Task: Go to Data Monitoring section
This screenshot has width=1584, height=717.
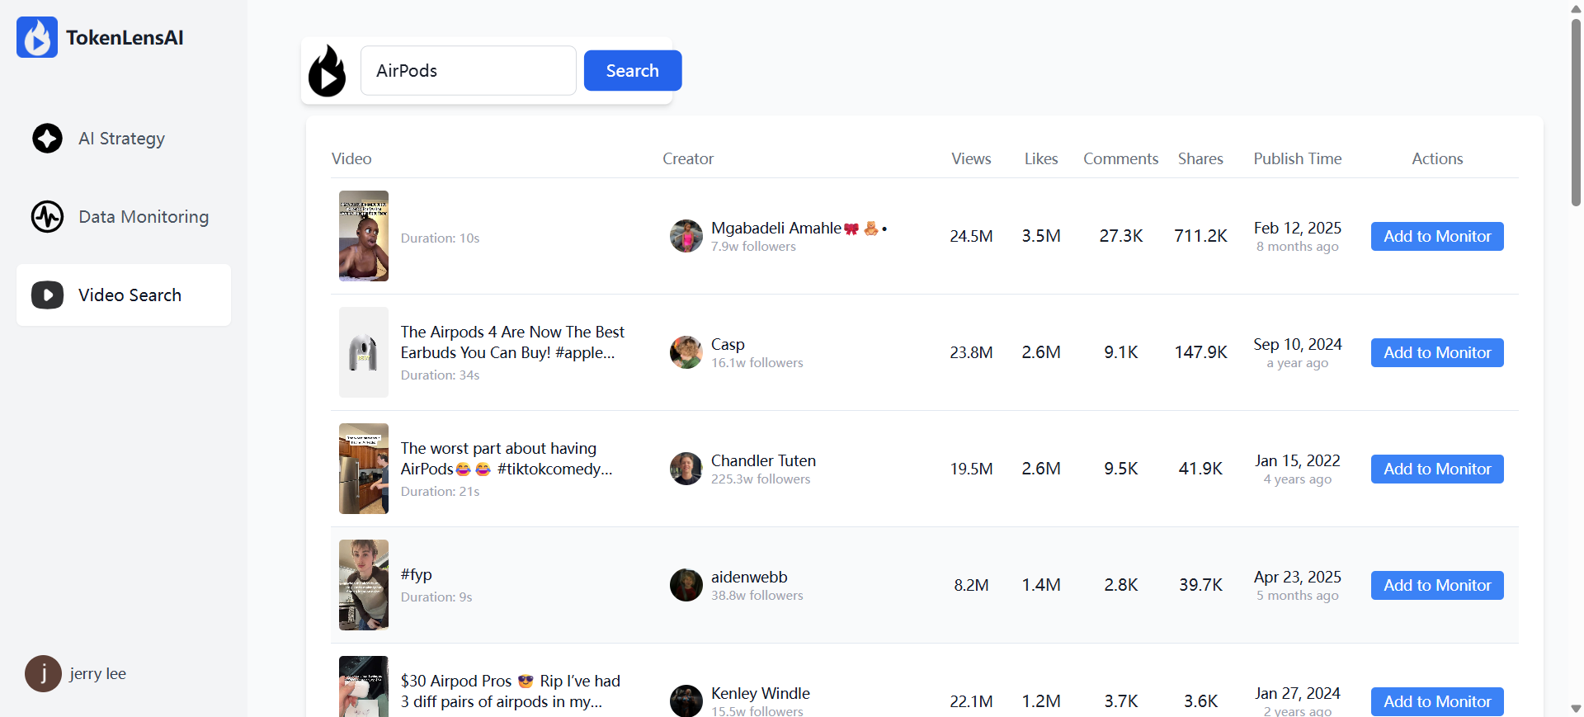Action: (x=124, y=216)
